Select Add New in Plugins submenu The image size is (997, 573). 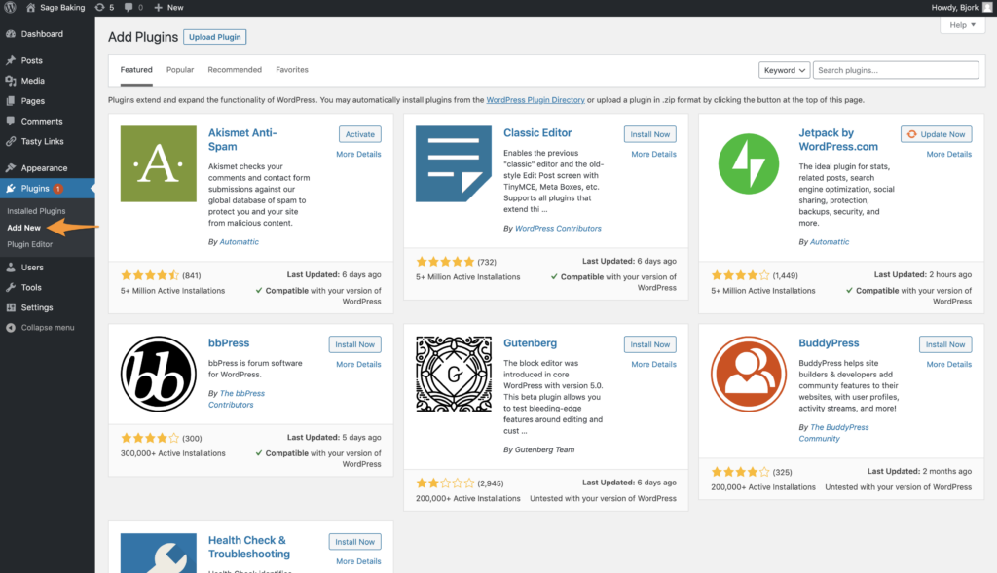(x=23, y=228)
